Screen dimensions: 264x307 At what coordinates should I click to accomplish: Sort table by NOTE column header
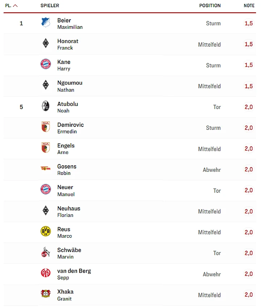point(249,6)
